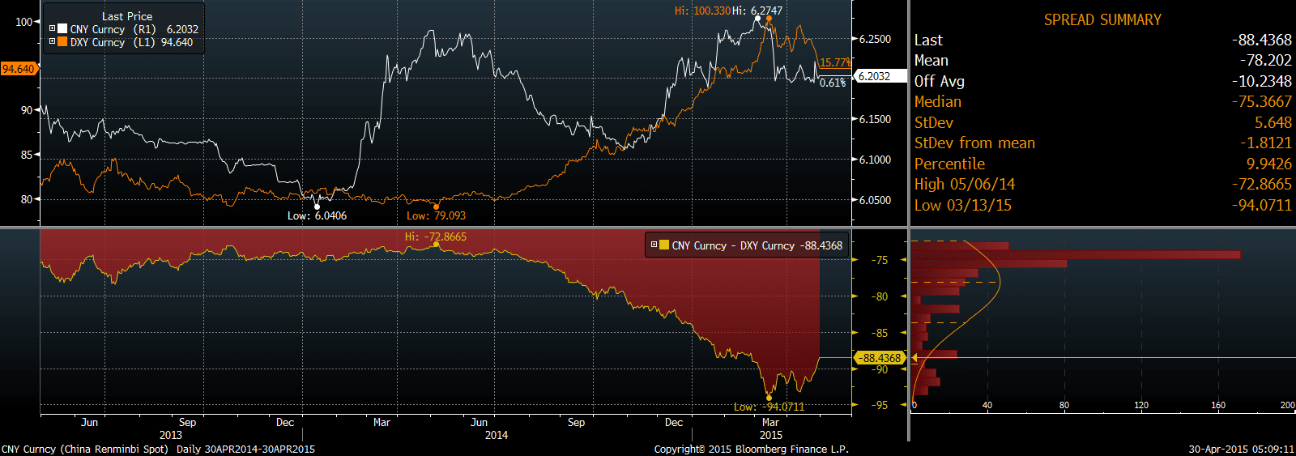The width and height of the screenshot is (1296, 456).
Task: Click the Hi: 6.2747 high marker dot
Action: (x=757, y=19)
